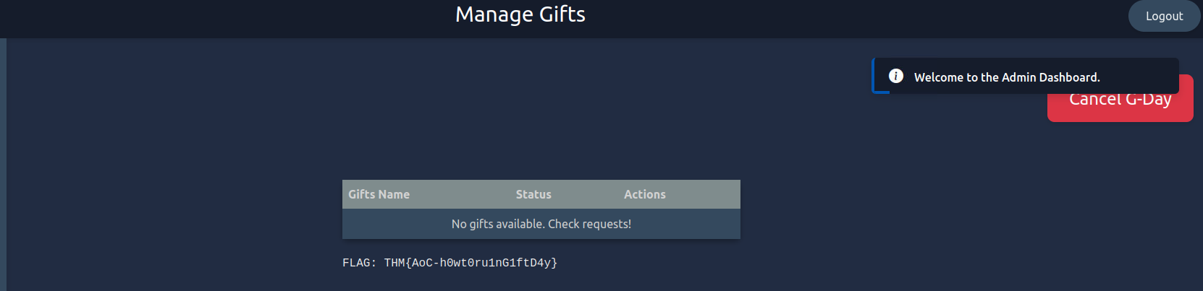The width and height of the screenshot is (1203, 291).
Task: Click the word 'Dashboard' in the notification
Action: point(1069,77)
